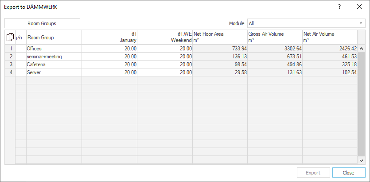Click the Module dropdown arrow
Viewport: 370px width, 182px height.
(361, 23)
